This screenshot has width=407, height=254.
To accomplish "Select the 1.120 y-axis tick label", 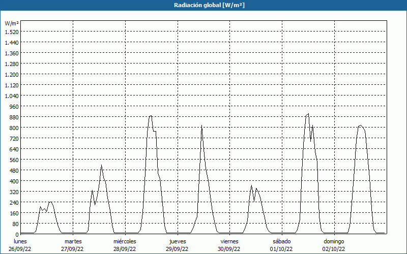I will [x=12, y=85].
